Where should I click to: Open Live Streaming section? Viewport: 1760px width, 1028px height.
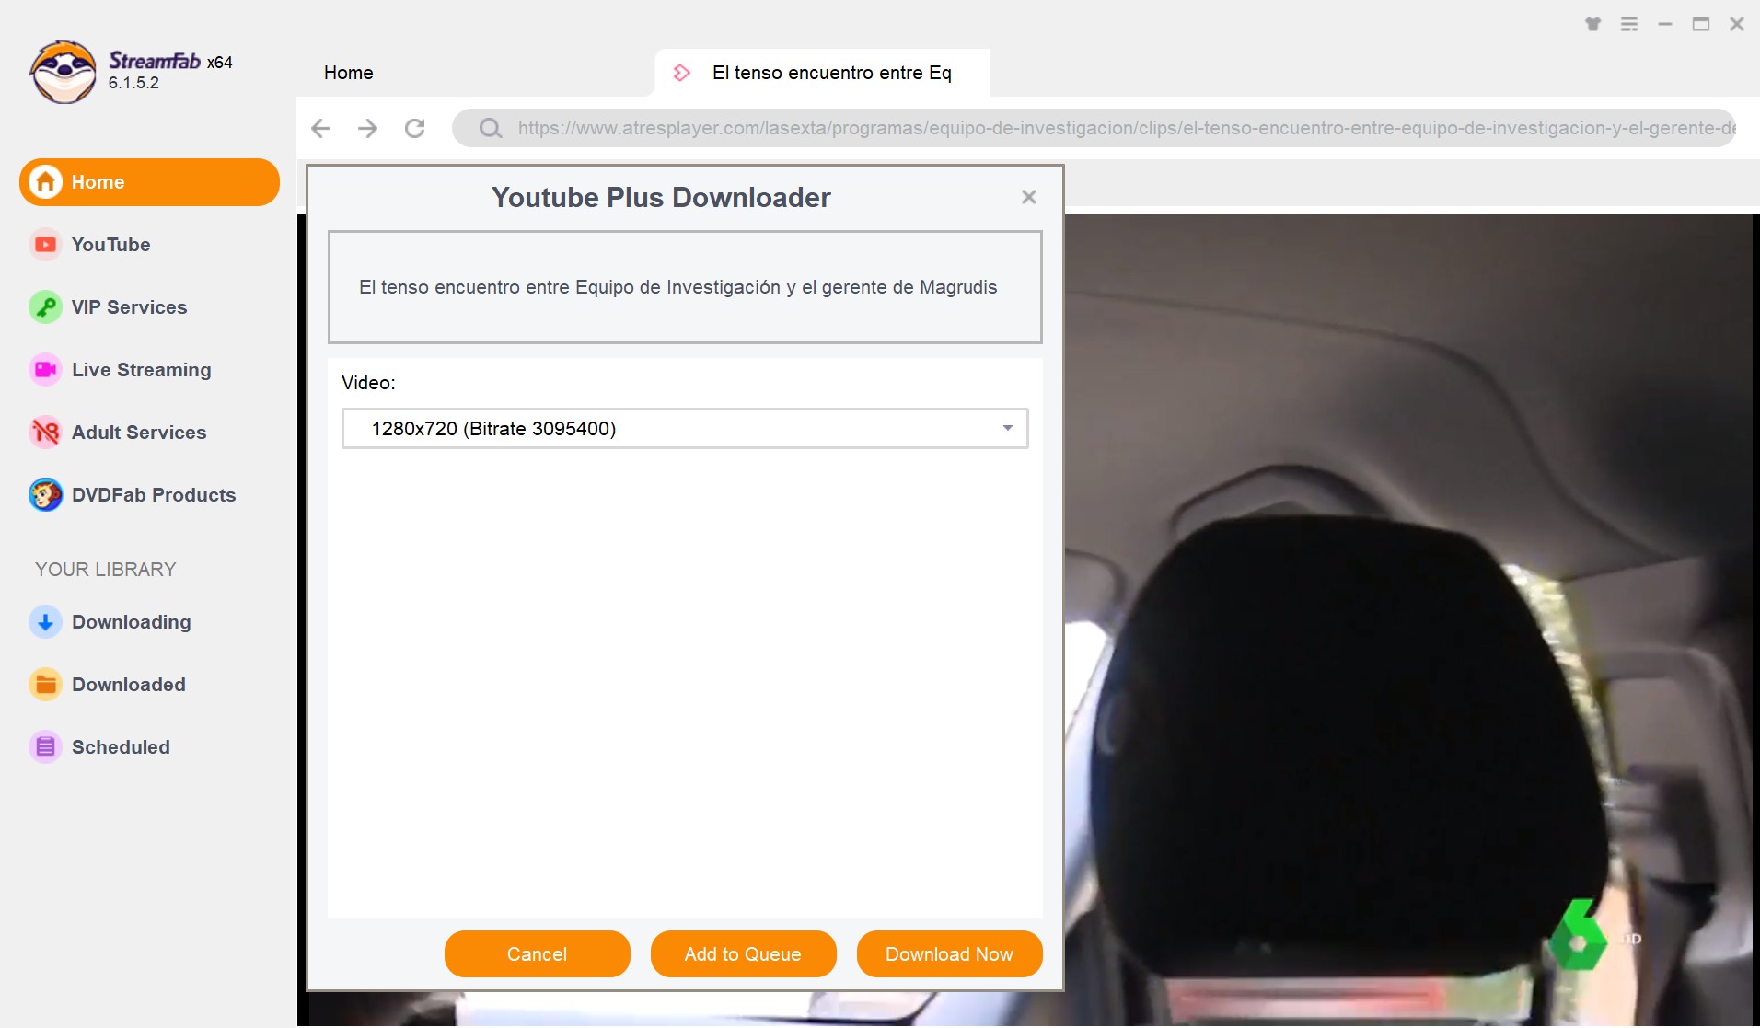141,370
